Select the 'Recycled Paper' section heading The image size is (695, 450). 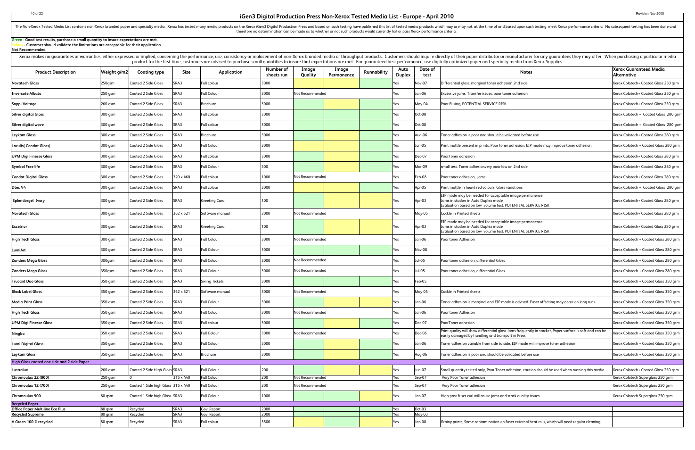tap(25, 404)
